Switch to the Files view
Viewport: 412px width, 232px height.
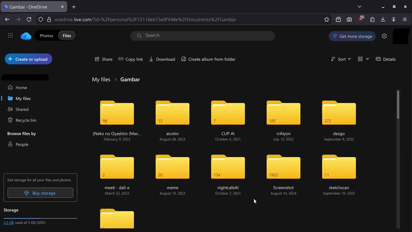tap(67, 36)
